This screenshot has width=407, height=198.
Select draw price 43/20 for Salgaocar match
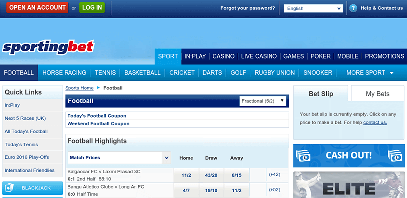click(x=211, y=175)
